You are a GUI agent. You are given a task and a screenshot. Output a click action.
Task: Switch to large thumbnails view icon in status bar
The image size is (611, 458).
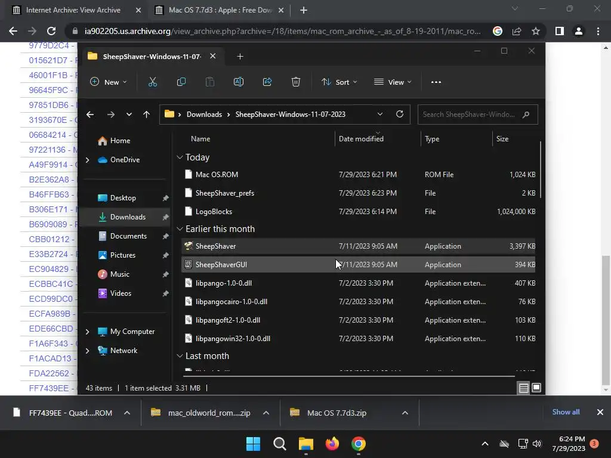coord(536,388)
